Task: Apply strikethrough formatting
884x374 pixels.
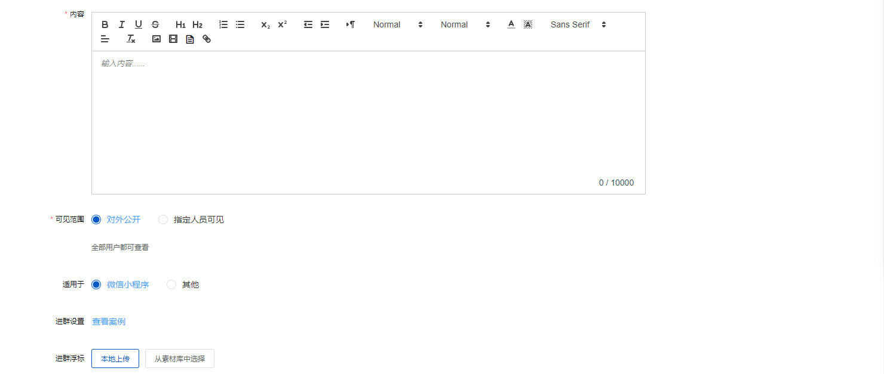Action: (x=155, y=24)
